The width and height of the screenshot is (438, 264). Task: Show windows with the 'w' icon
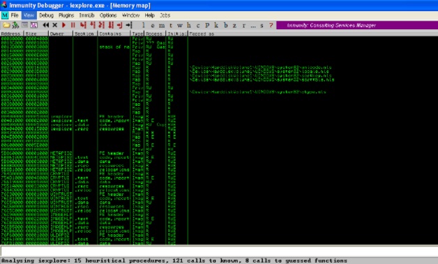point(180,25)
